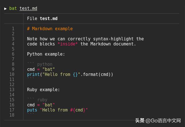Click the {} placeholder in format string

(75, 74)
